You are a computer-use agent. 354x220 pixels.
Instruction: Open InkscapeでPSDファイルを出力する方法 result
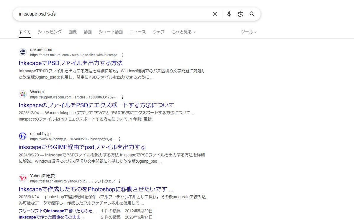point(71,63)
